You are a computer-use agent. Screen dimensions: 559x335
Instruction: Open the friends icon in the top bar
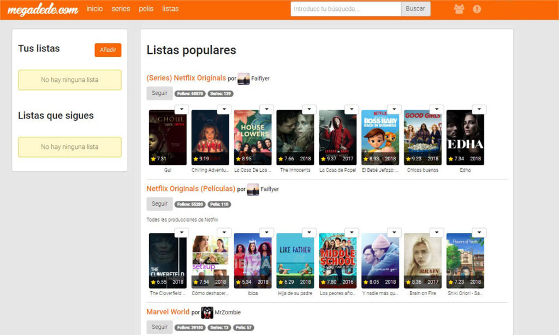[459, 9]
